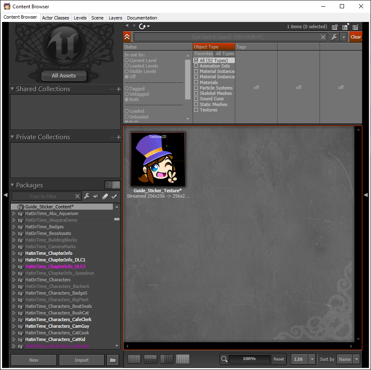Expand HatinTime_ChapterInfo_DLC2 package node
This screenshot has height=370, width=371.
click(x=14, y=266)
